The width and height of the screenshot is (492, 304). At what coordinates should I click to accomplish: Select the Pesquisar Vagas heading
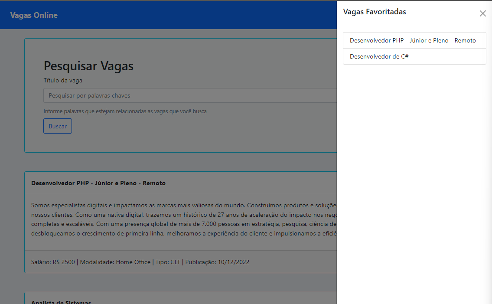click(x=88, y=66)
